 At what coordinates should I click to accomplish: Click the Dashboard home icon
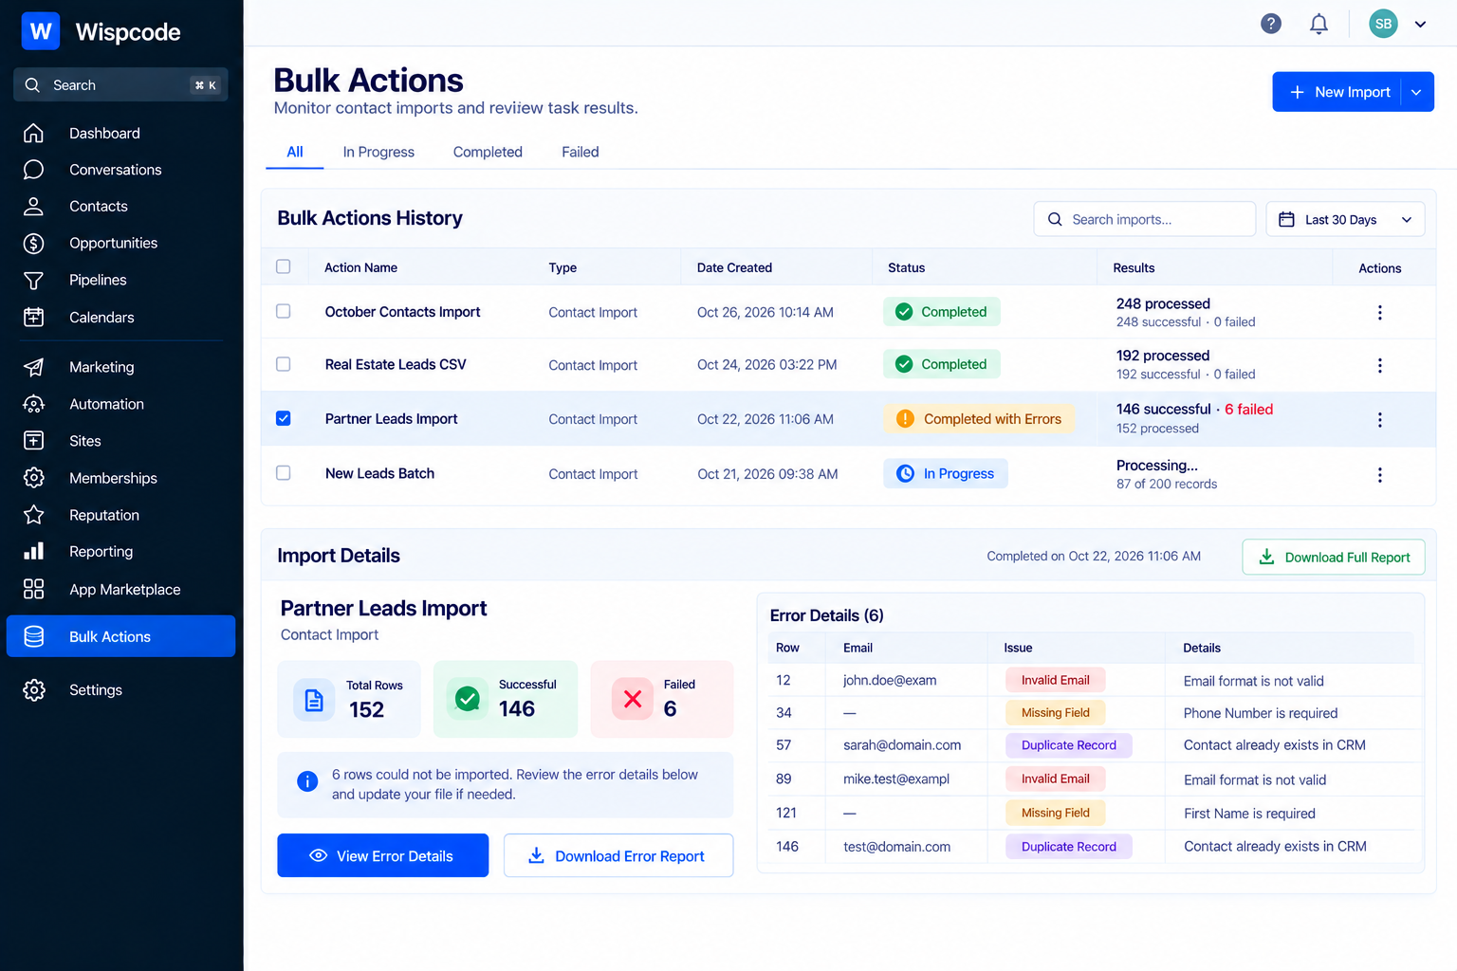coord(33,133)
